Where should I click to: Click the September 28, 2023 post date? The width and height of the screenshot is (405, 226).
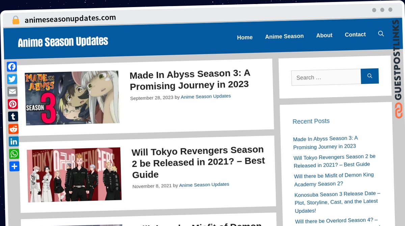[x=152, y=98]
